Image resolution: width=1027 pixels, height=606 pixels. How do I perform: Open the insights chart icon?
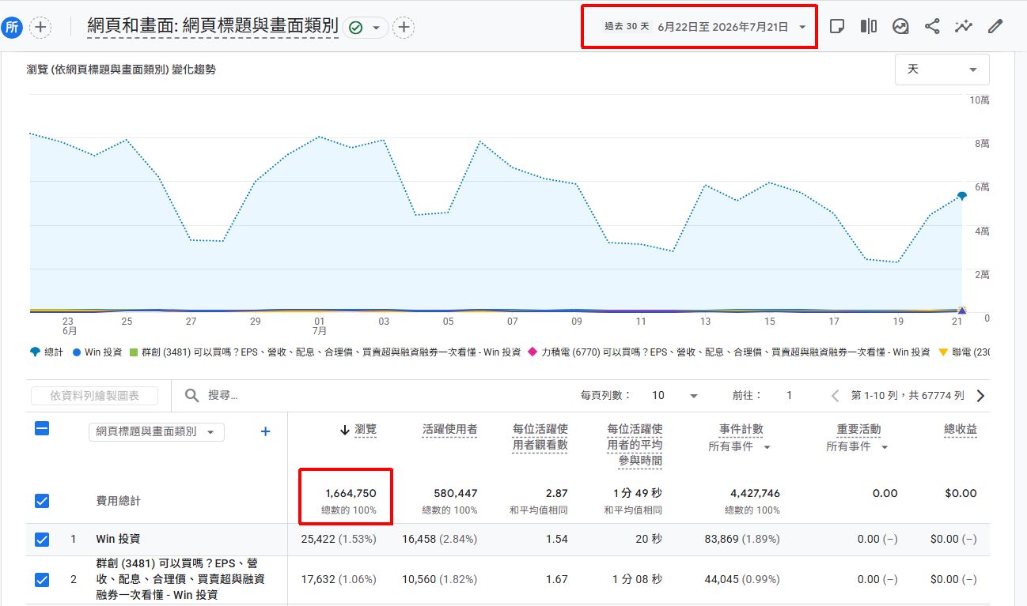(x=900, y=26)
